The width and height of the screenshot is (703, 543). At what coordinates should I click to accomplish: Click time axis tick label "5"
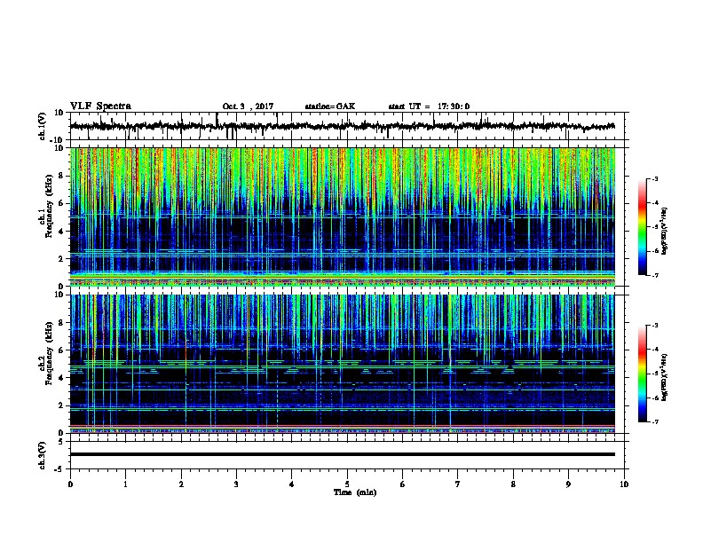tap(347, 484)
